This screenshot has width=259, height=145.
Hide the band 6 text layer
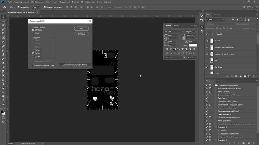[208, 34]
